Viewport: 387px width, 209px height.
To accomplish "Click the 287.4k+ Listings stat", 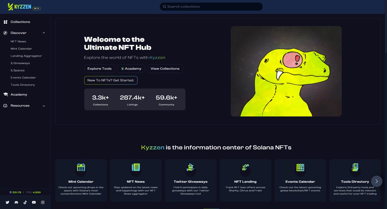I will click(132, 100).
